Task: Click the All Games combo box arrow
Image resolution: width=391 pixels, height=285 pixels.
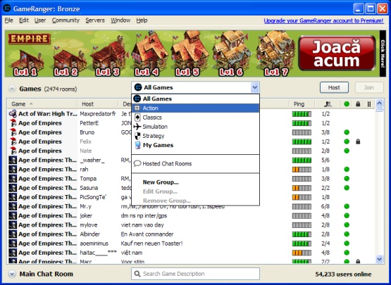Action: pos(254,87)
